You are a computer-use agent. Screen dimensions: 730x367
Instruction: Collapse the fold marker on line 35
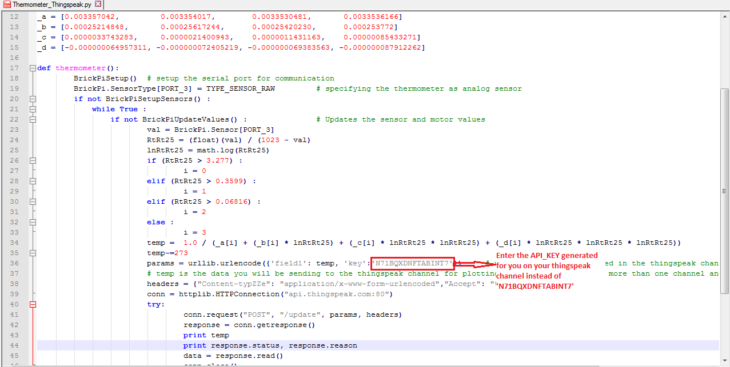coord(33,253)
